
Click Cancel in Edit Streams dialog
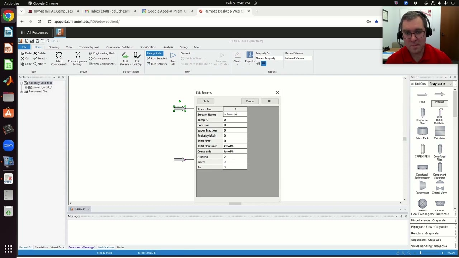point(250,101)
